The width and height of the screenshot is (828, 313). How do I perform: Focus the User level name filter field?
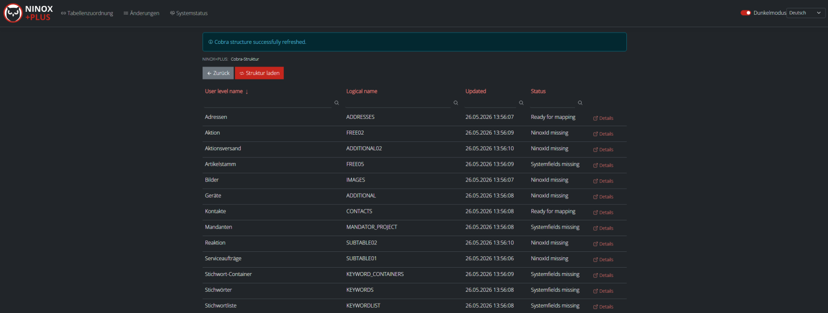point(268,103)
